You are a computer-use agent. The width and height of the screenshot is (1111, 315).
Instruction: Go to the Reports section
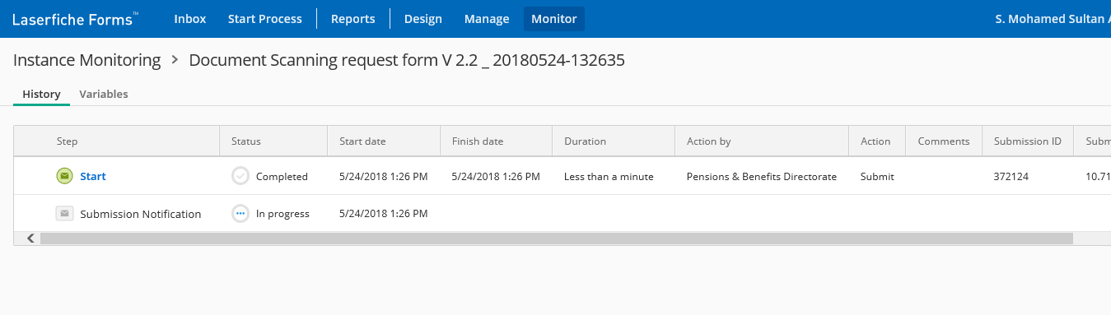(353, 19)
